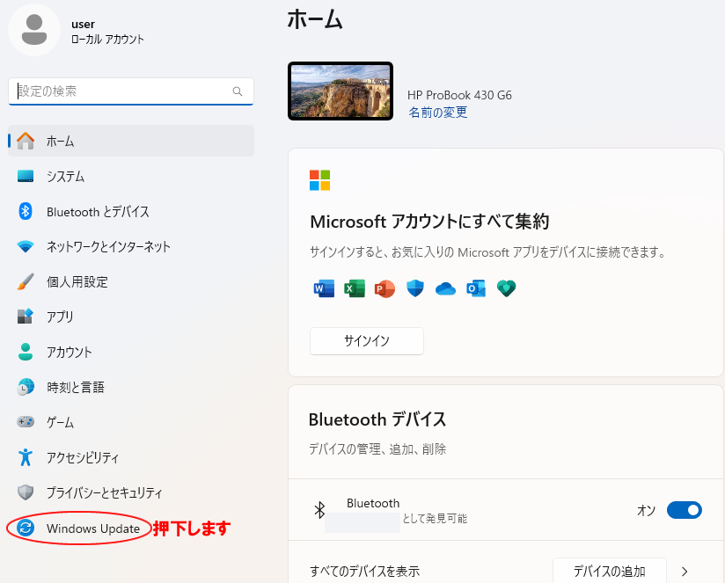Open Windows Update in sidebar
The image size is (725, 583).
point(131,528)
